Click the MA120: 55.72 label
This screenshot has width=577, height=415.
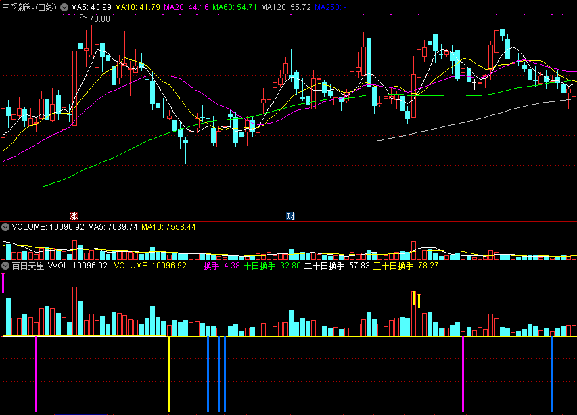[286, 7]
